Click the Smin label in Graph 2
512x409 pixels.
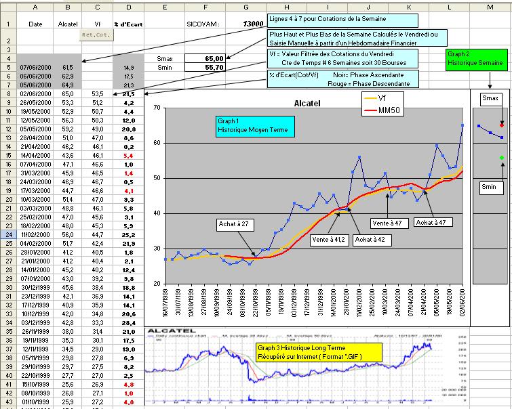[491, 188]
